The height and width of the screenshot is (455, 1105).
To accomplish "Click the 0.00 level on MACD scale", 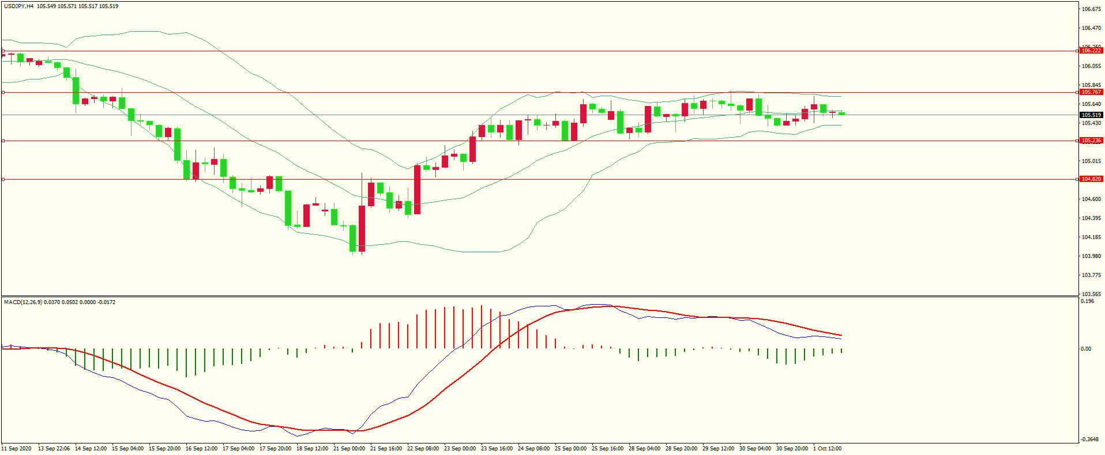I will [1086, 349].
